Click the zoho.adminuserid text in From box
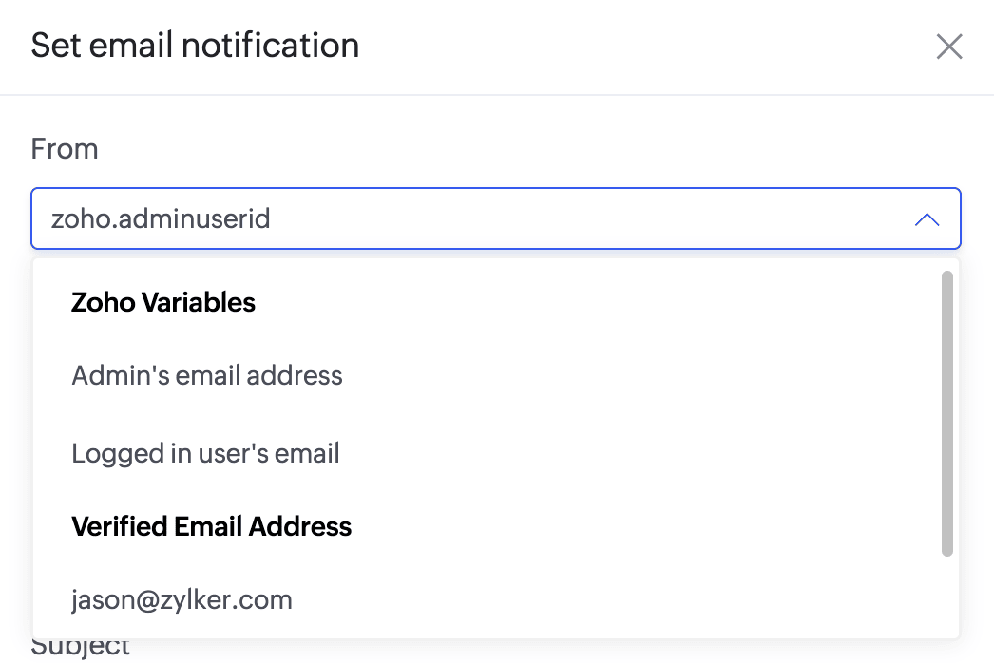The width and height of the screenshot is (994, 663). [161, 219]
